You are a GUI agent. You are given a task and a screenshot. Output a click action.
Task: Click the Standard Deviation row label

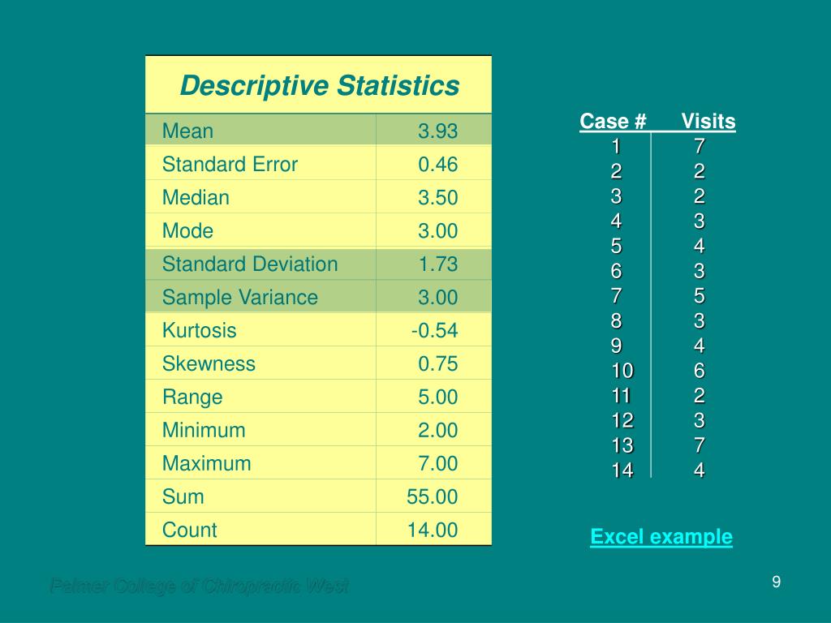(x=250, y=264)
